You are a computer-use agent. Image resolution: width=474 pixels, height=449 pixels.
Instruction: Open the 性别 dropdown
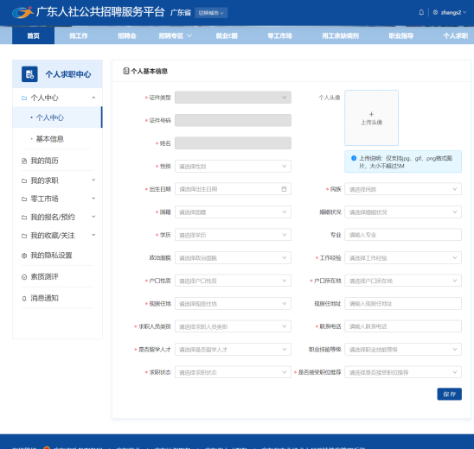click(233, 167)
